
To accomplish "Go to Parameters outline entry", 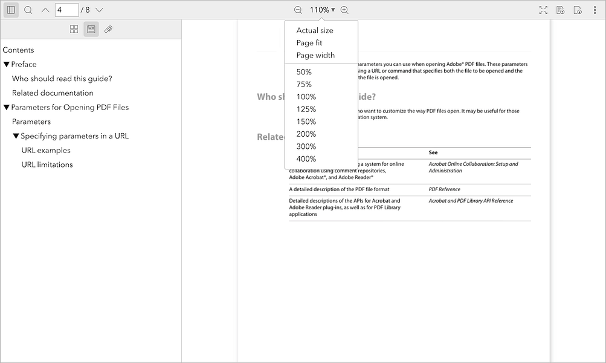I will (x=31, y=122).
